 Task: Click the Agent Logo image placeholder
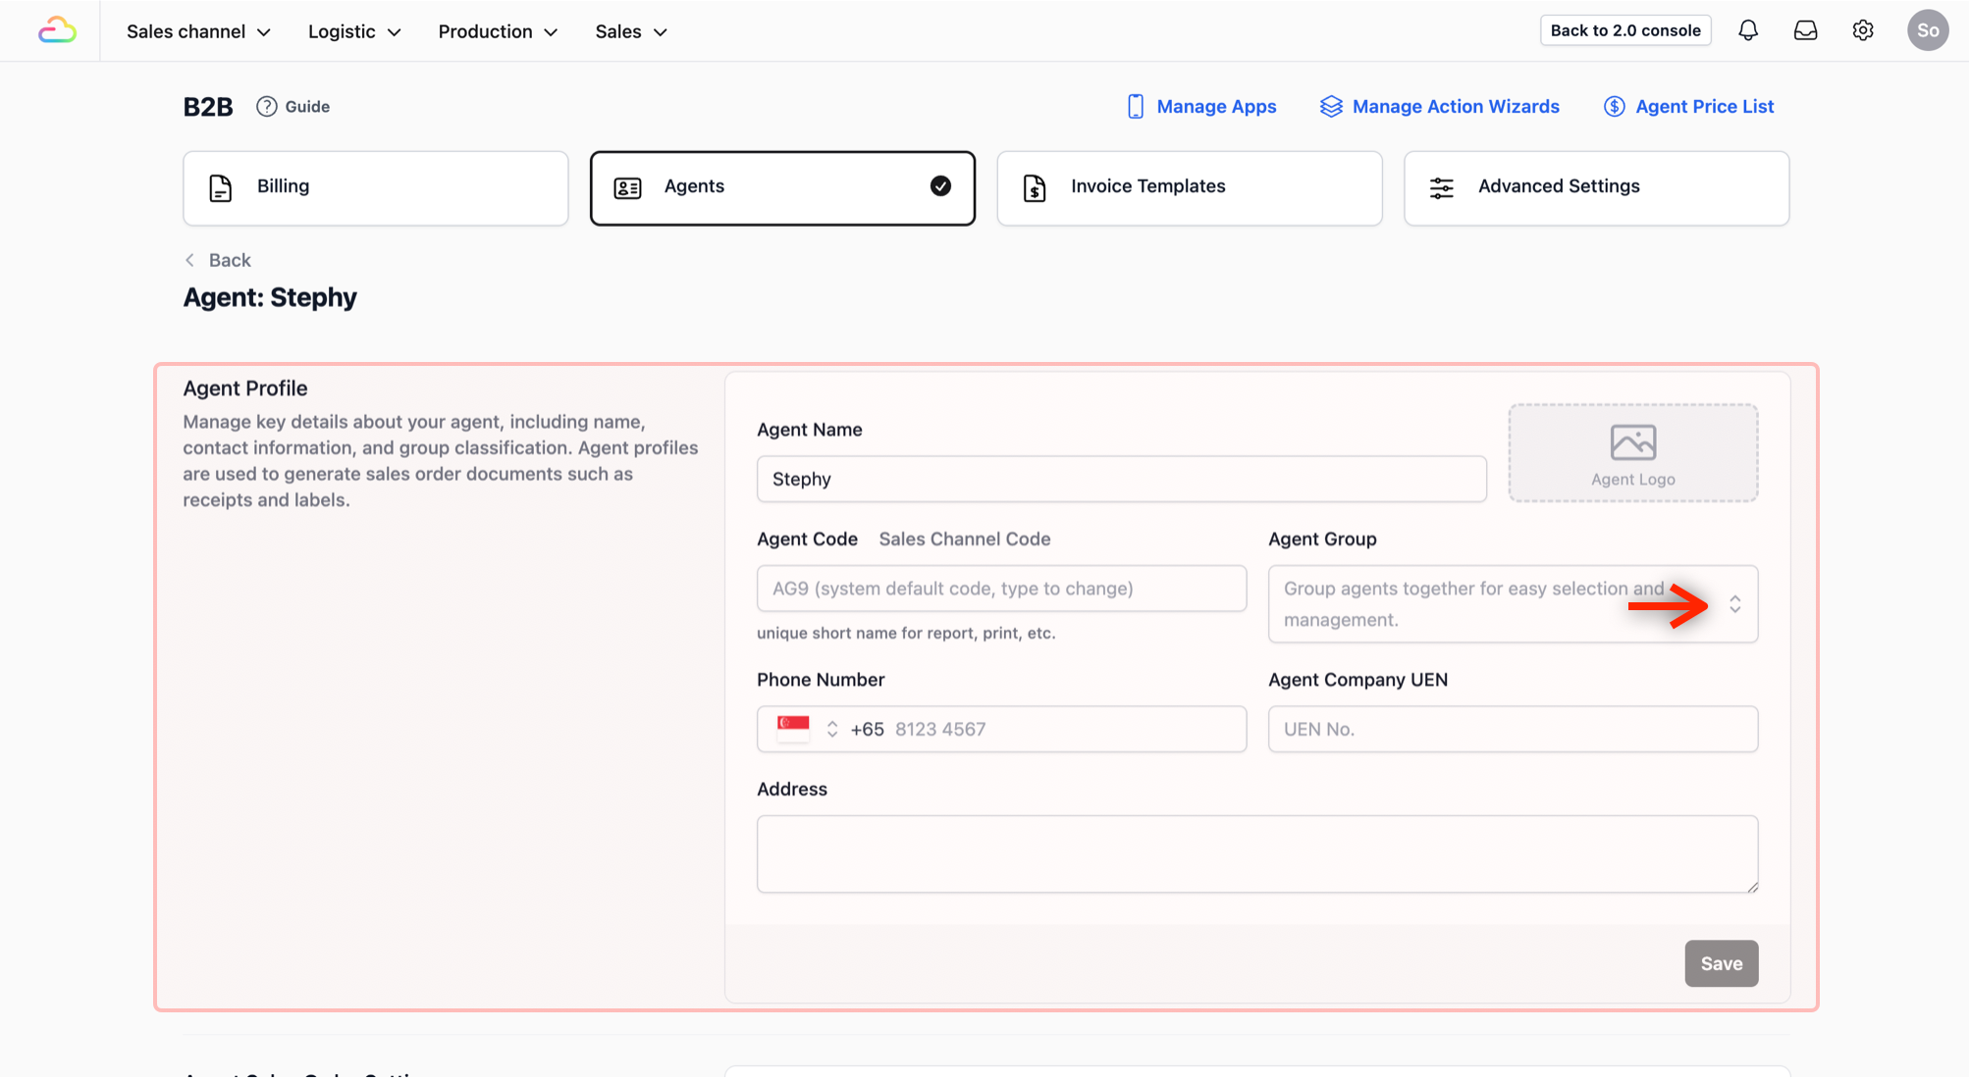point(1632,453)
